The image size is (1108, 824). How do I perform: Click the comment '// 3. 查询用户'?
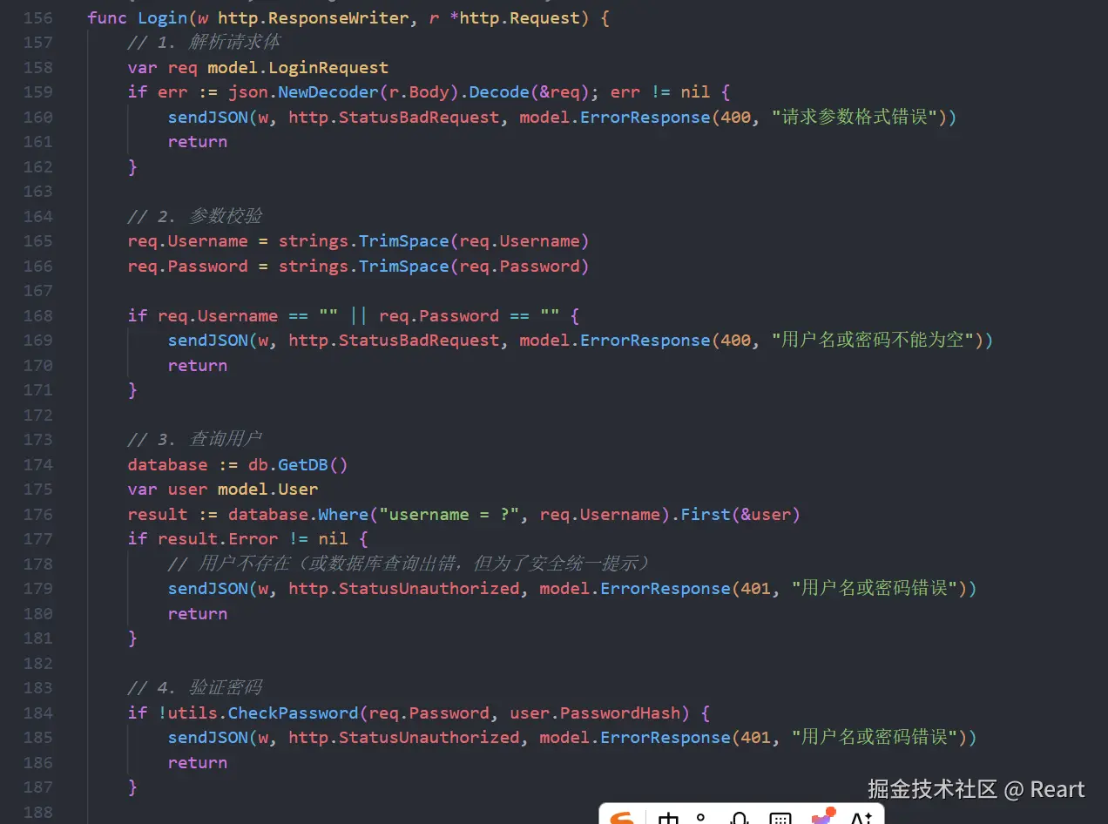[x=195, y=439]
